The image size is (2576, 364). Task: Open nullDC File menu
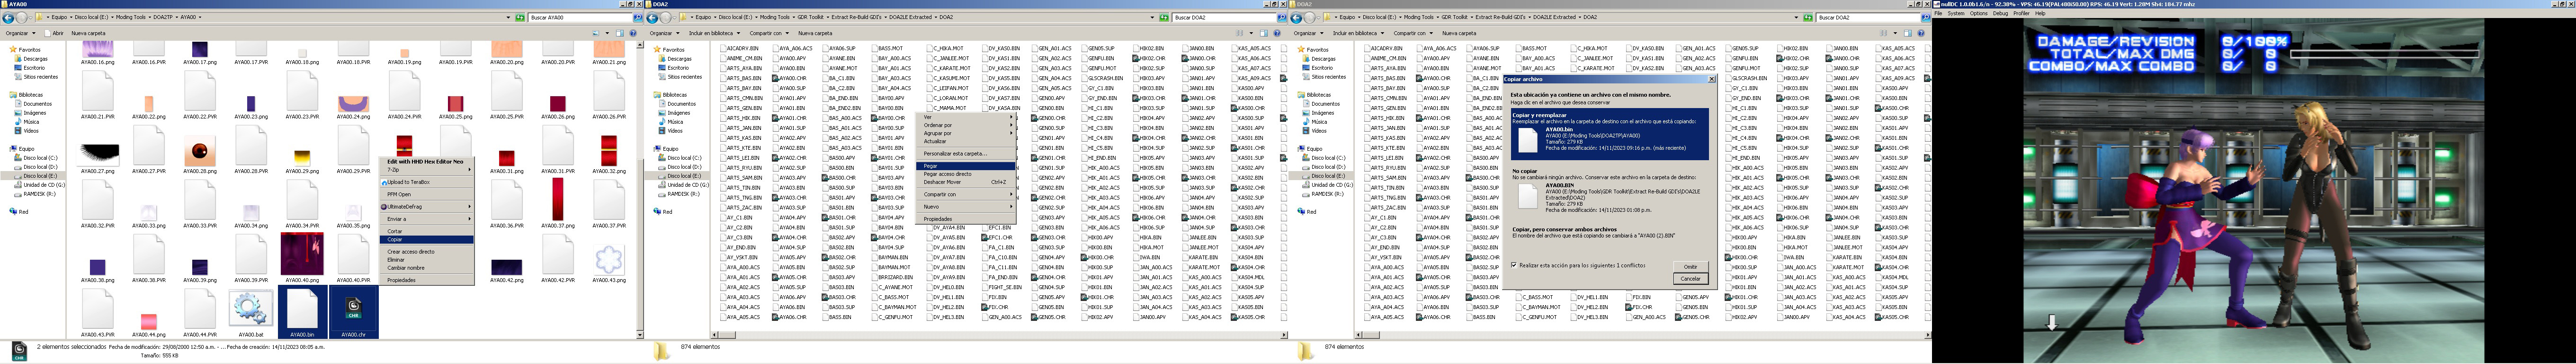click(1938, 13)
